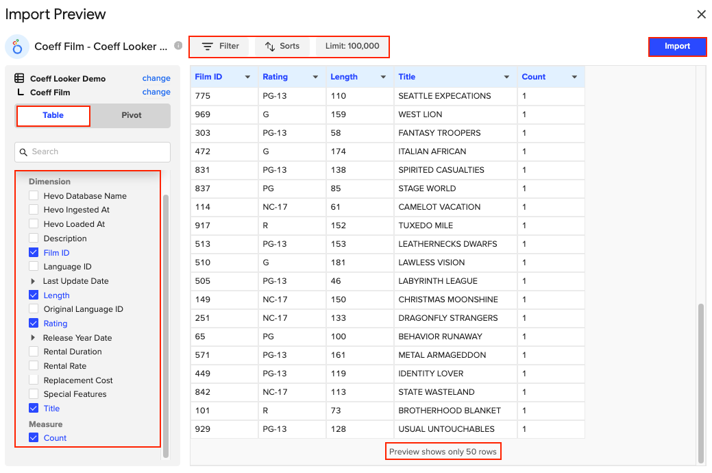
Task: Expand the Release Year Date group
Action: [x=33, y=338]
